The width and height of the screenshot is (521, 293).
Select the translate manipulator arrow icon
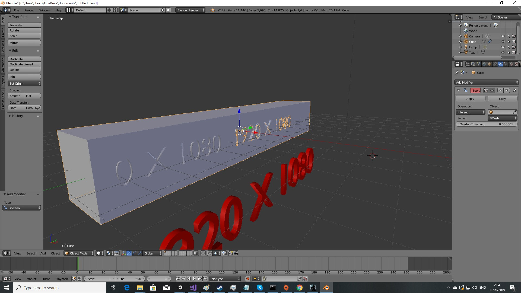[129, 253]
